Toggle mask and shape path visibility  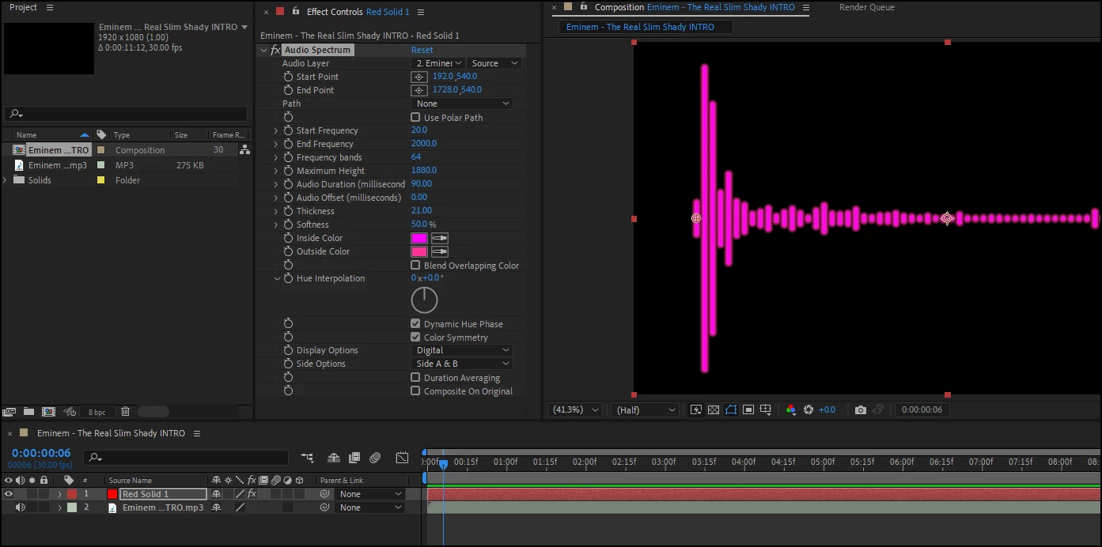coord(731,409)
